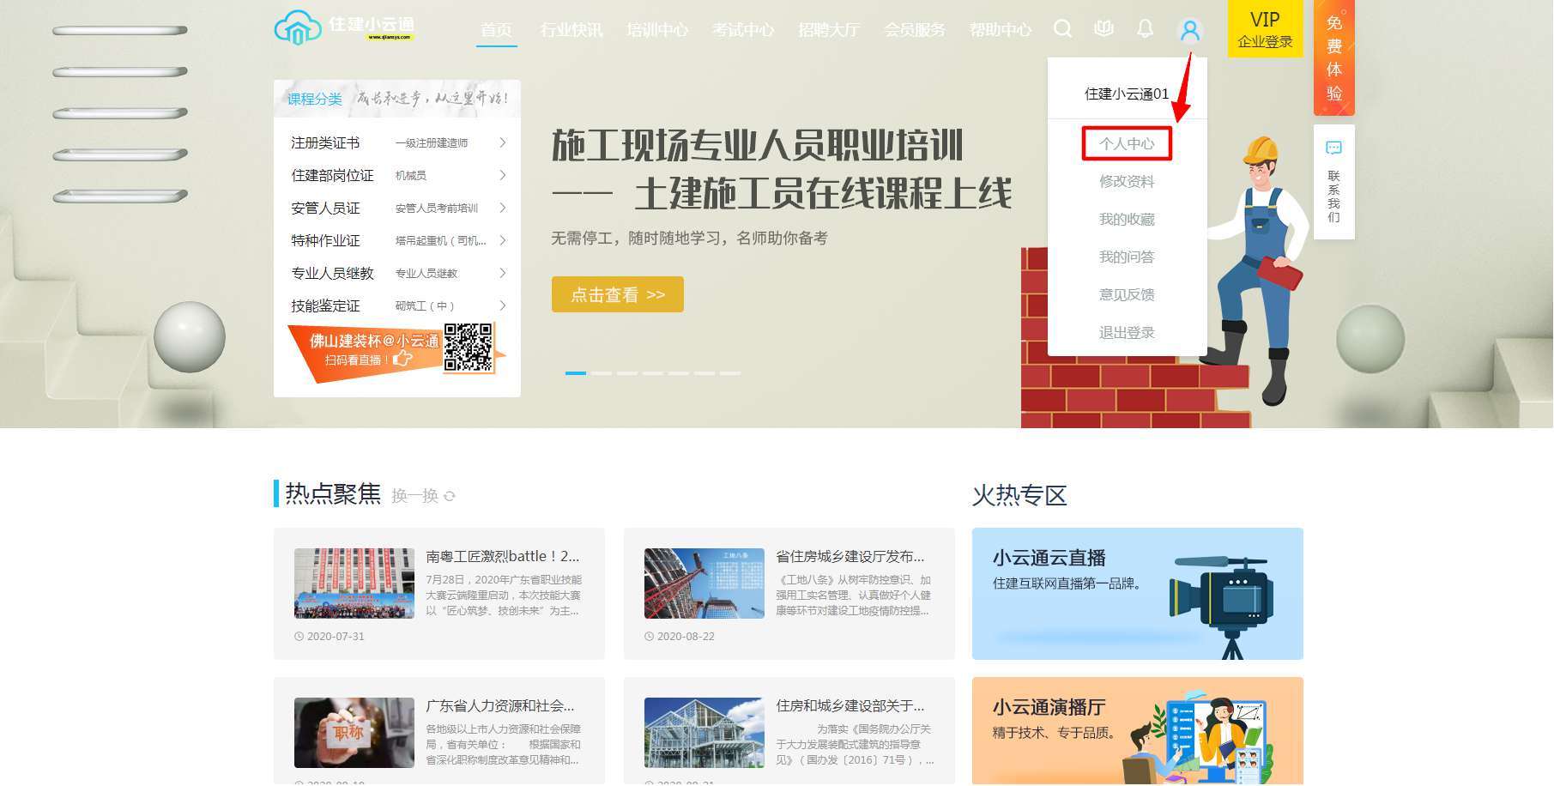Screen dimensions: 1554x786
Task: Click the 点击查看 banner button
Action: click(617, 294)
